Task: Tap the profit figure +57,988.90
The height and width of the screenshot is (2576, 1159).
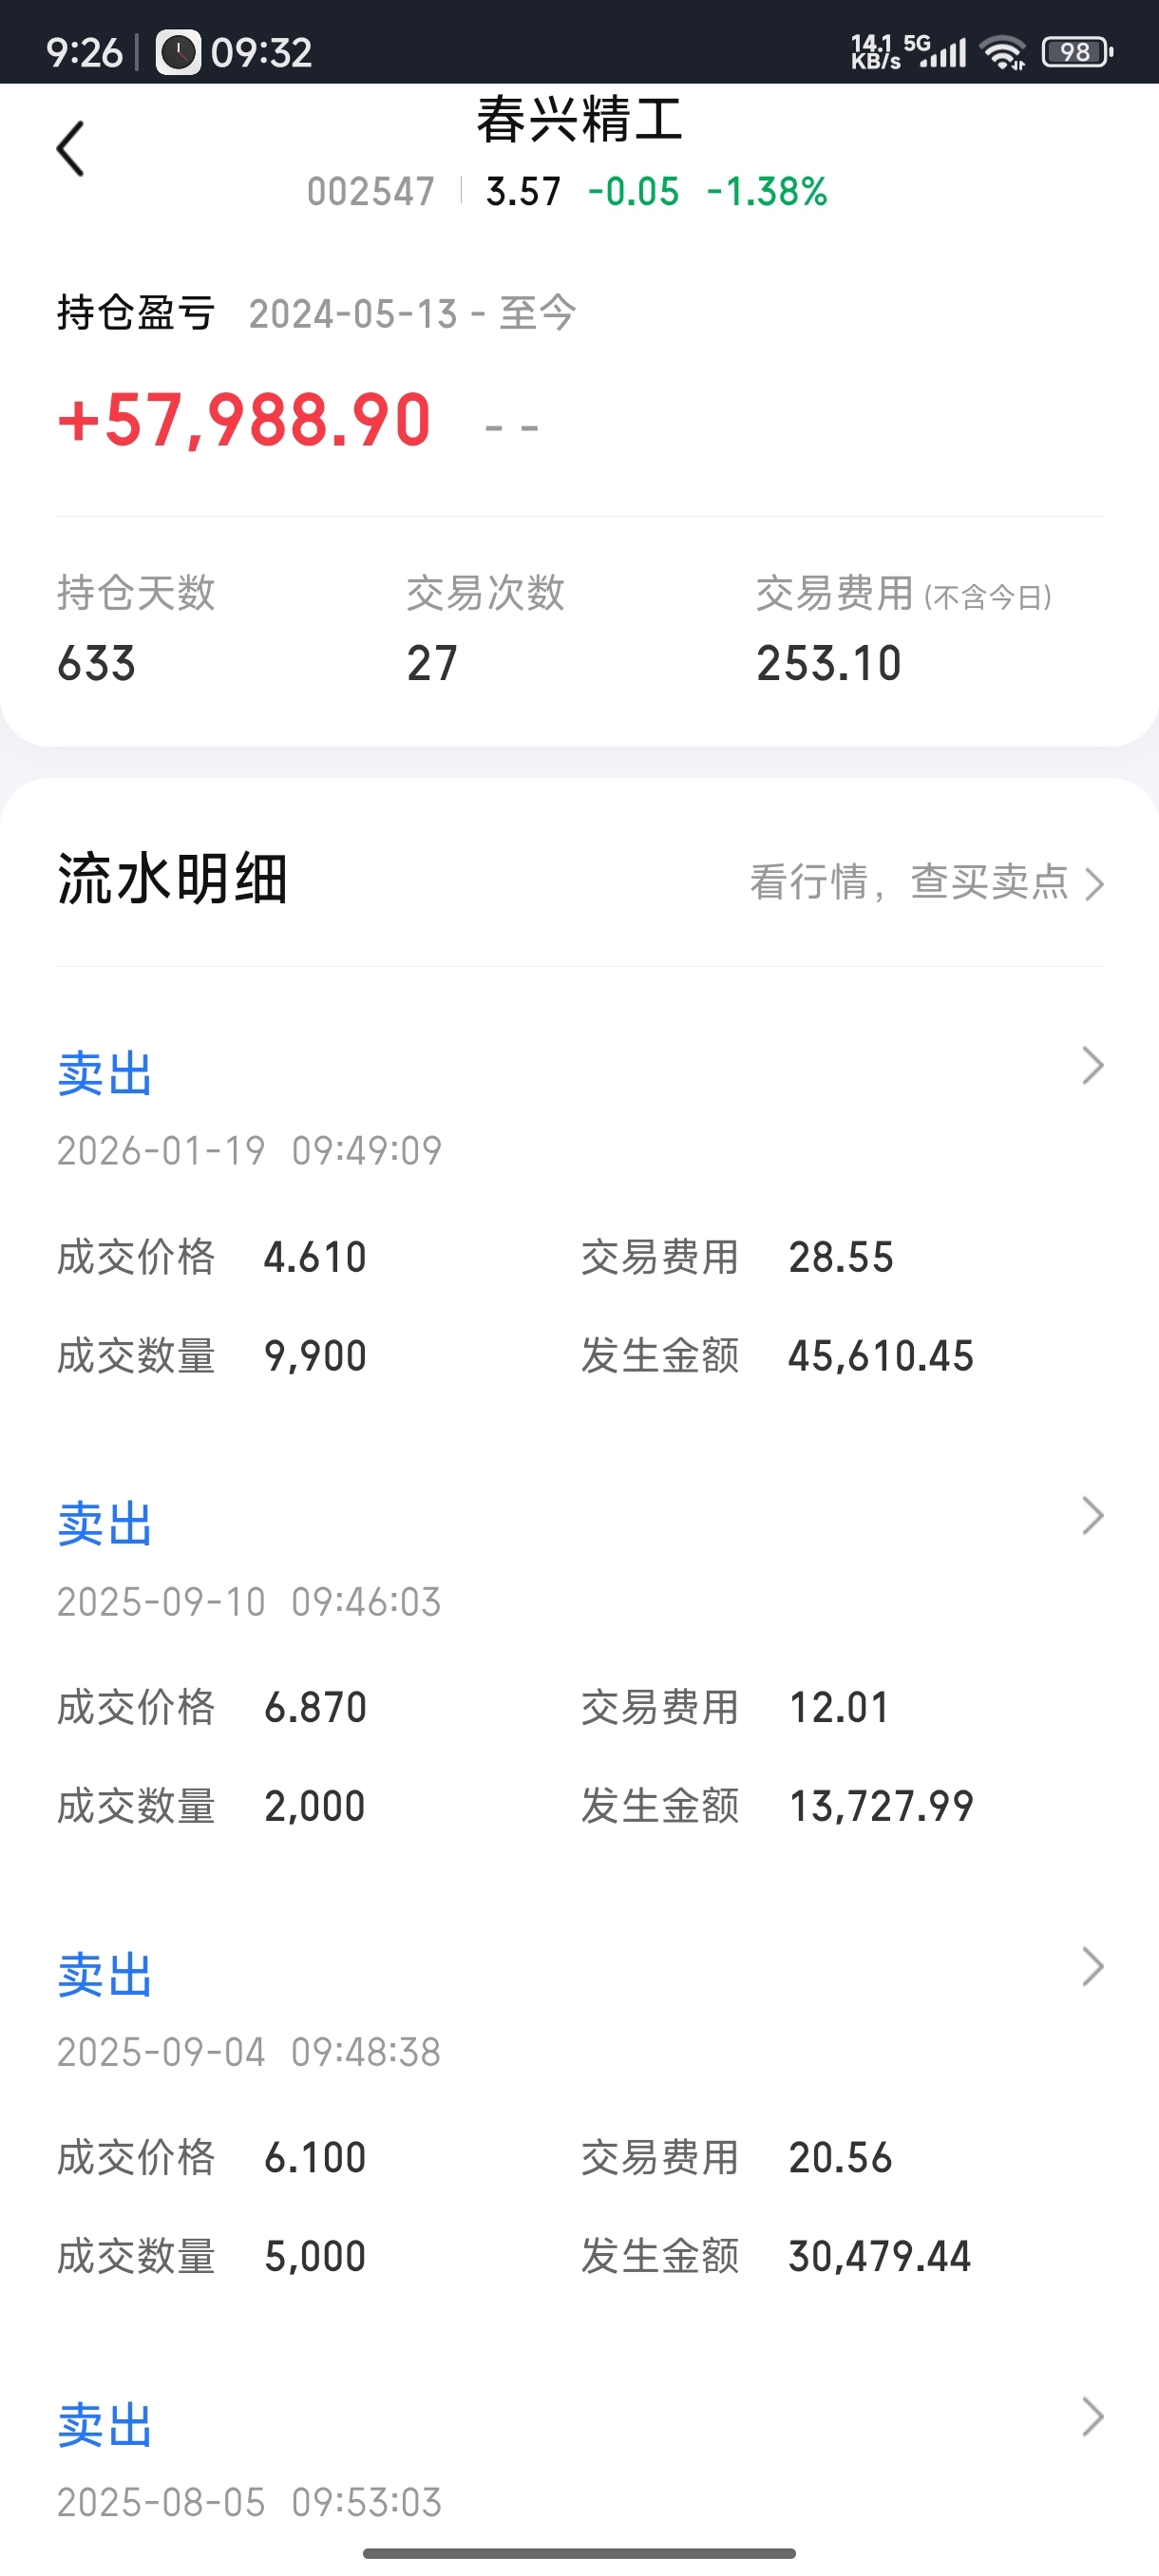Action: pos(245,420)
